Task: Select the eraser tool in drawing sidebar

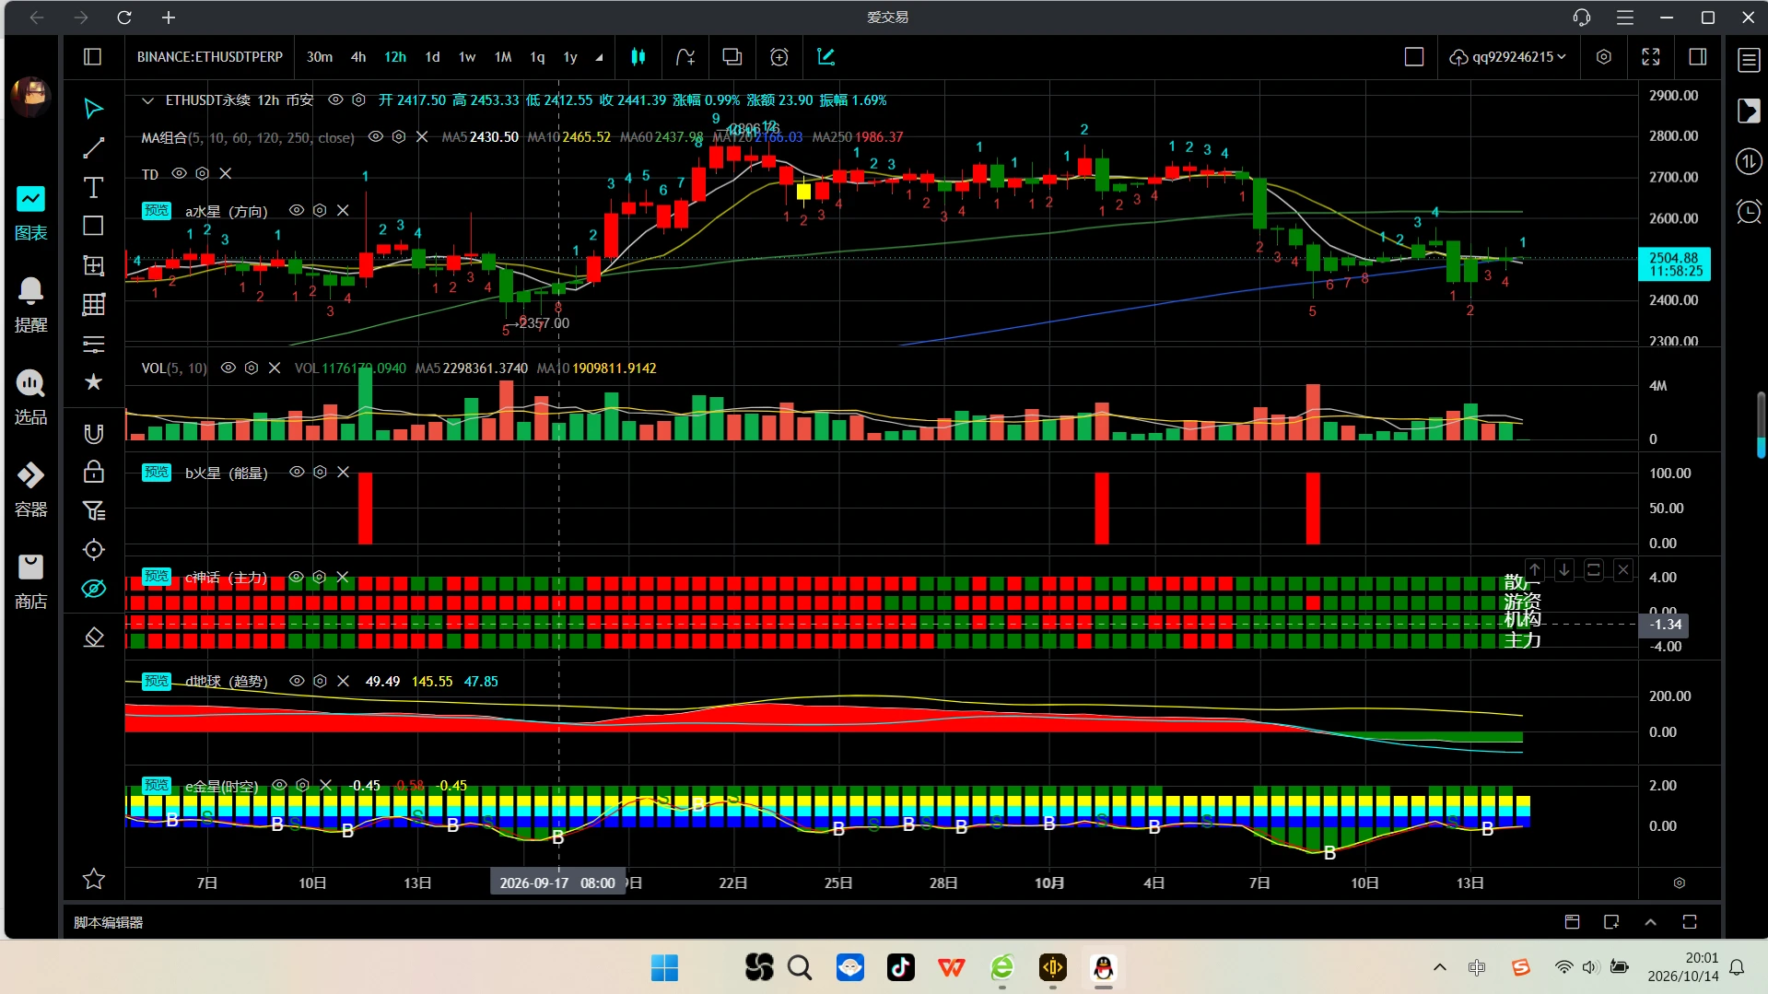Action: 93,637
